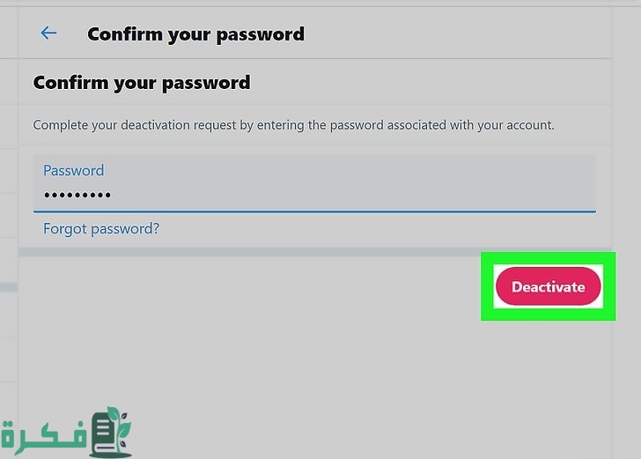Click the top header title text
Viewport: 641px width, 459px height.
(195, 34)
